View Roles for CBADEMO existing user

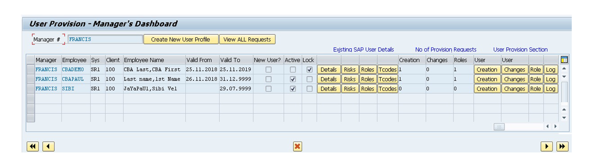(367, 70)
